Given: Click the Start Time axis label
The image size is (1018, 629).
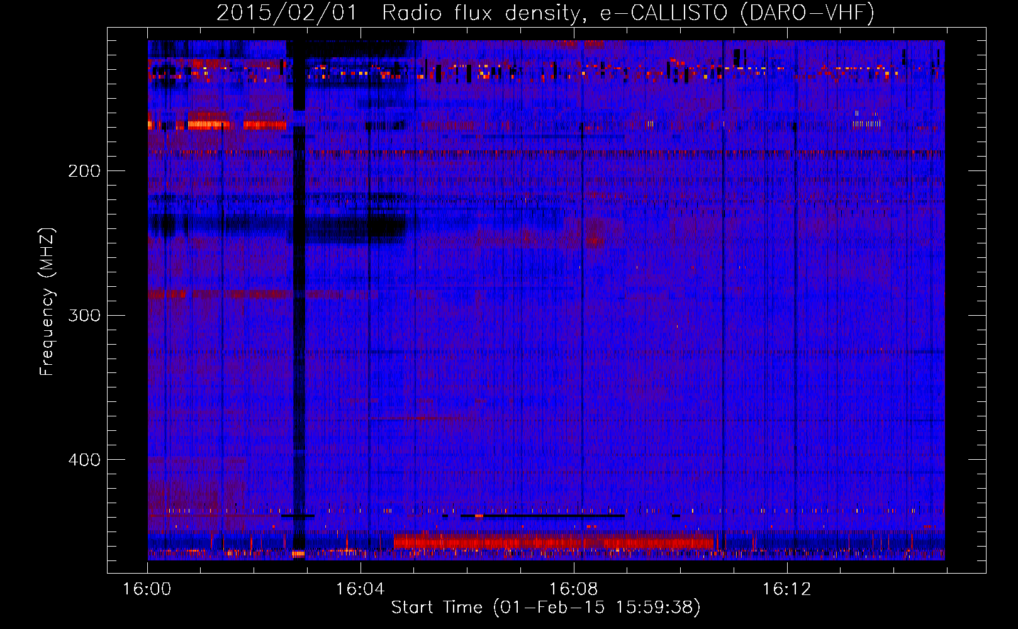Looking at the screenshot, I should pos(545,608).
